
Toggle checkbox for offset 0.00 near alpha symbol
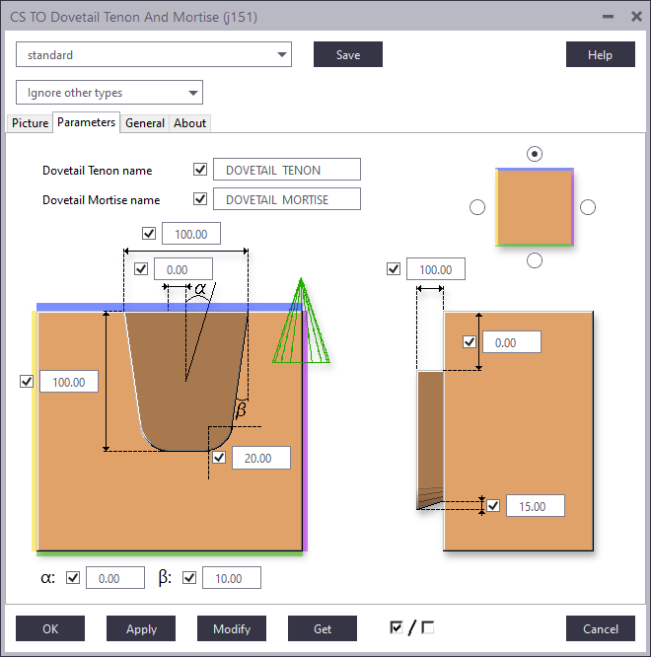click(x=141, y=269)
